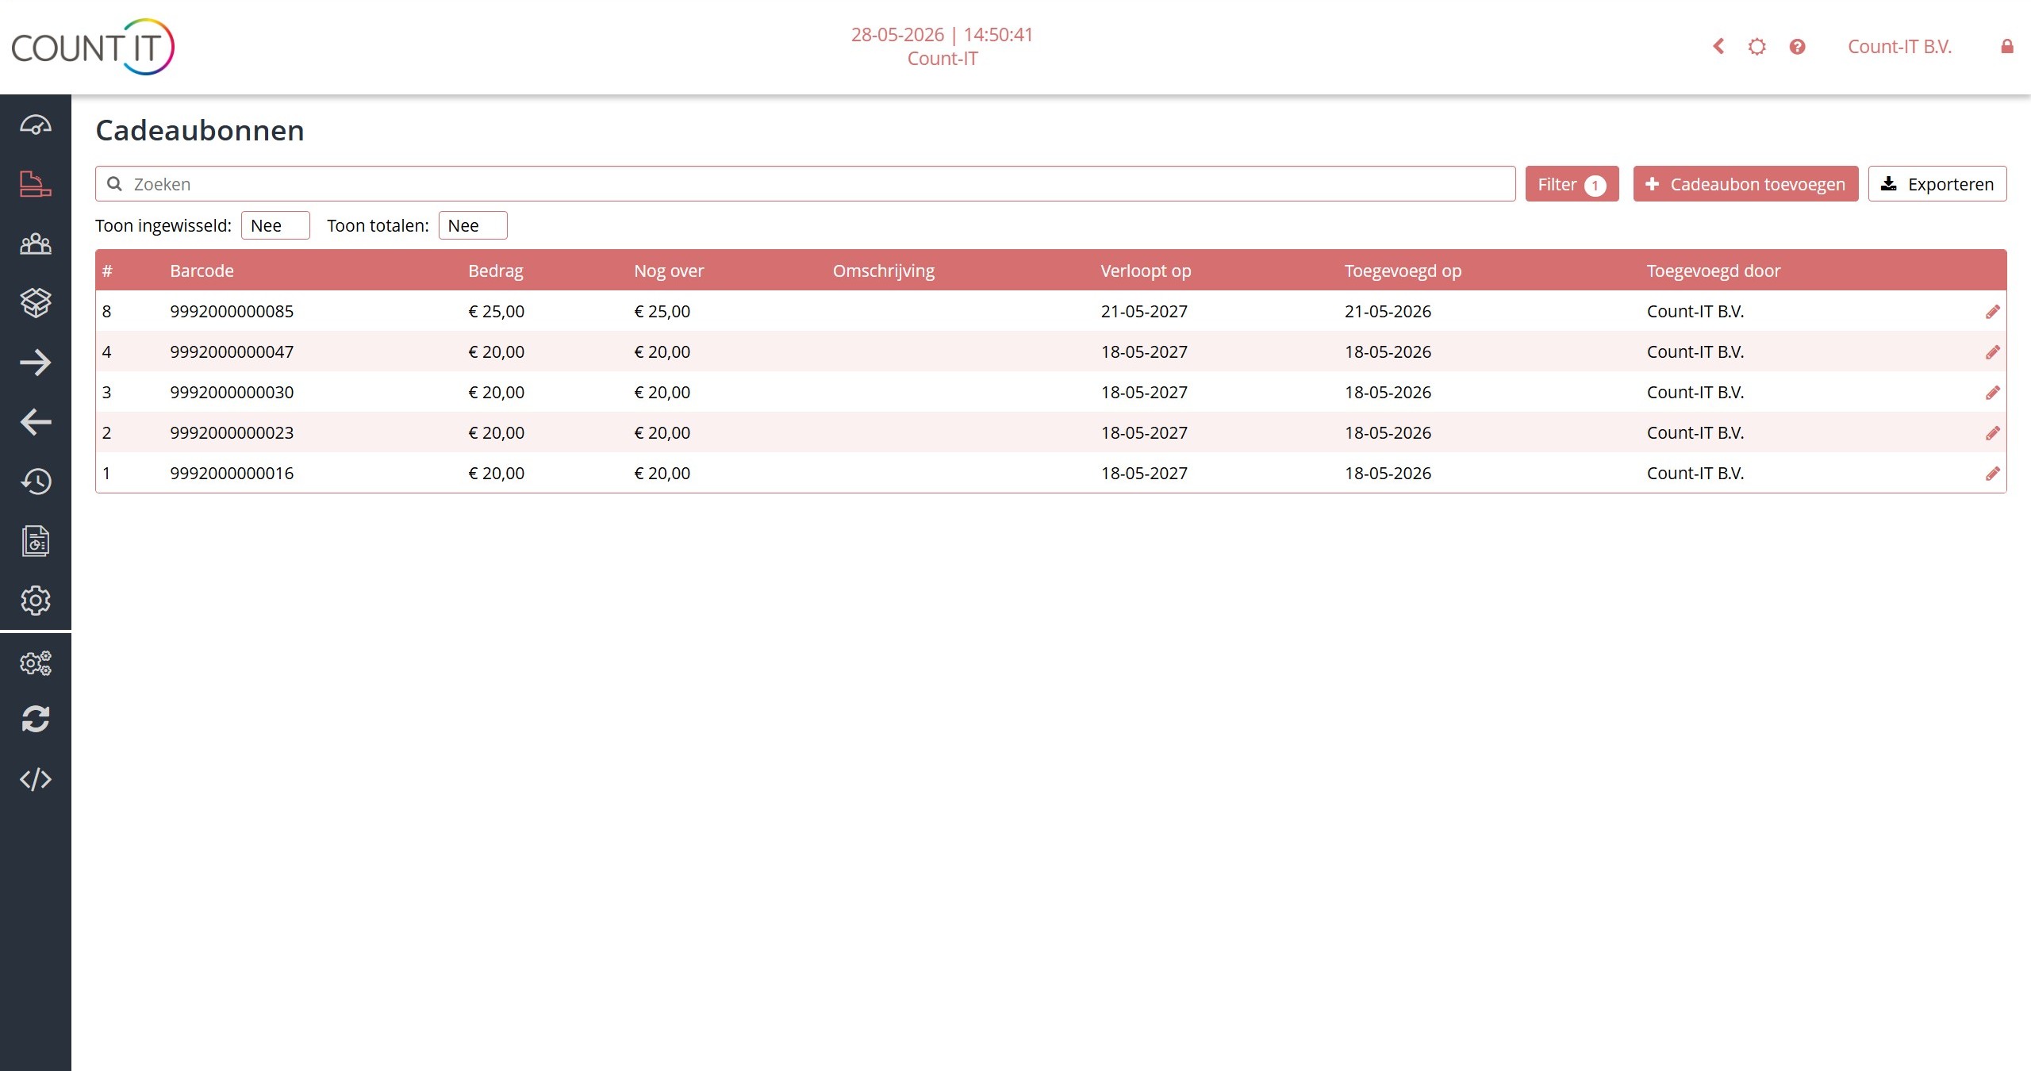This screenshot has width=2031, height=1071.
Task: Click the Bedrag € 25,00 cell
Action: 496,311
